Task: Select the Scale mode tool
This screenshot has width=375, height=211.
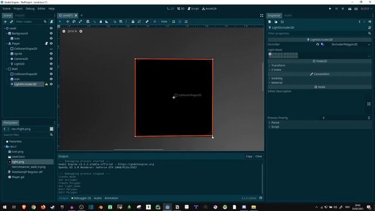Action: pyautogui.click(x=80, y=22)
